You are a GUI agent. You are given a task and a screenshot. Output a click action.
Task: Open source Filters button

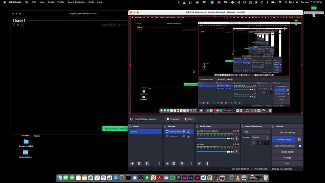[x=189, y=119]
